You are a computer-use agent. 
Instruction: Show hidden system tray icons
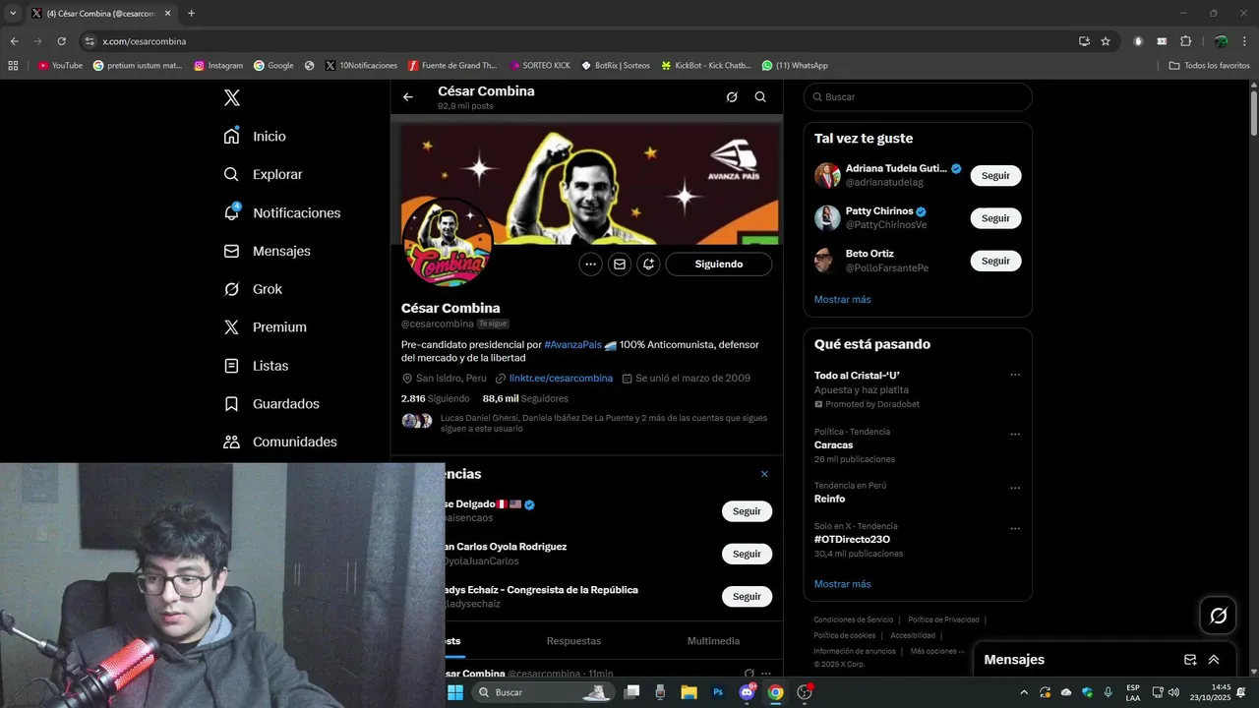(x=1024, y=692)
